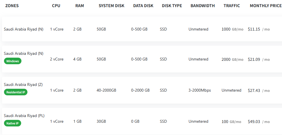Click the MONTHLY PRICE column header

tap(265, 6)
